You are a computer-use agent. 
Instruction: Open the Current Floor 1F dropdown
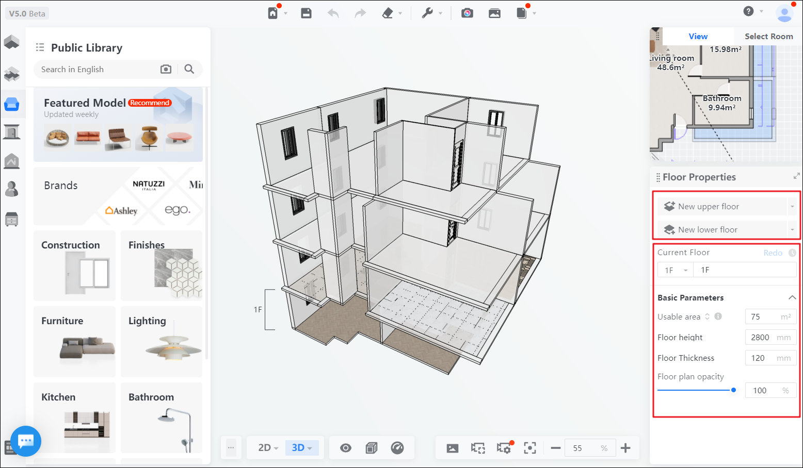tap(676, 270)
